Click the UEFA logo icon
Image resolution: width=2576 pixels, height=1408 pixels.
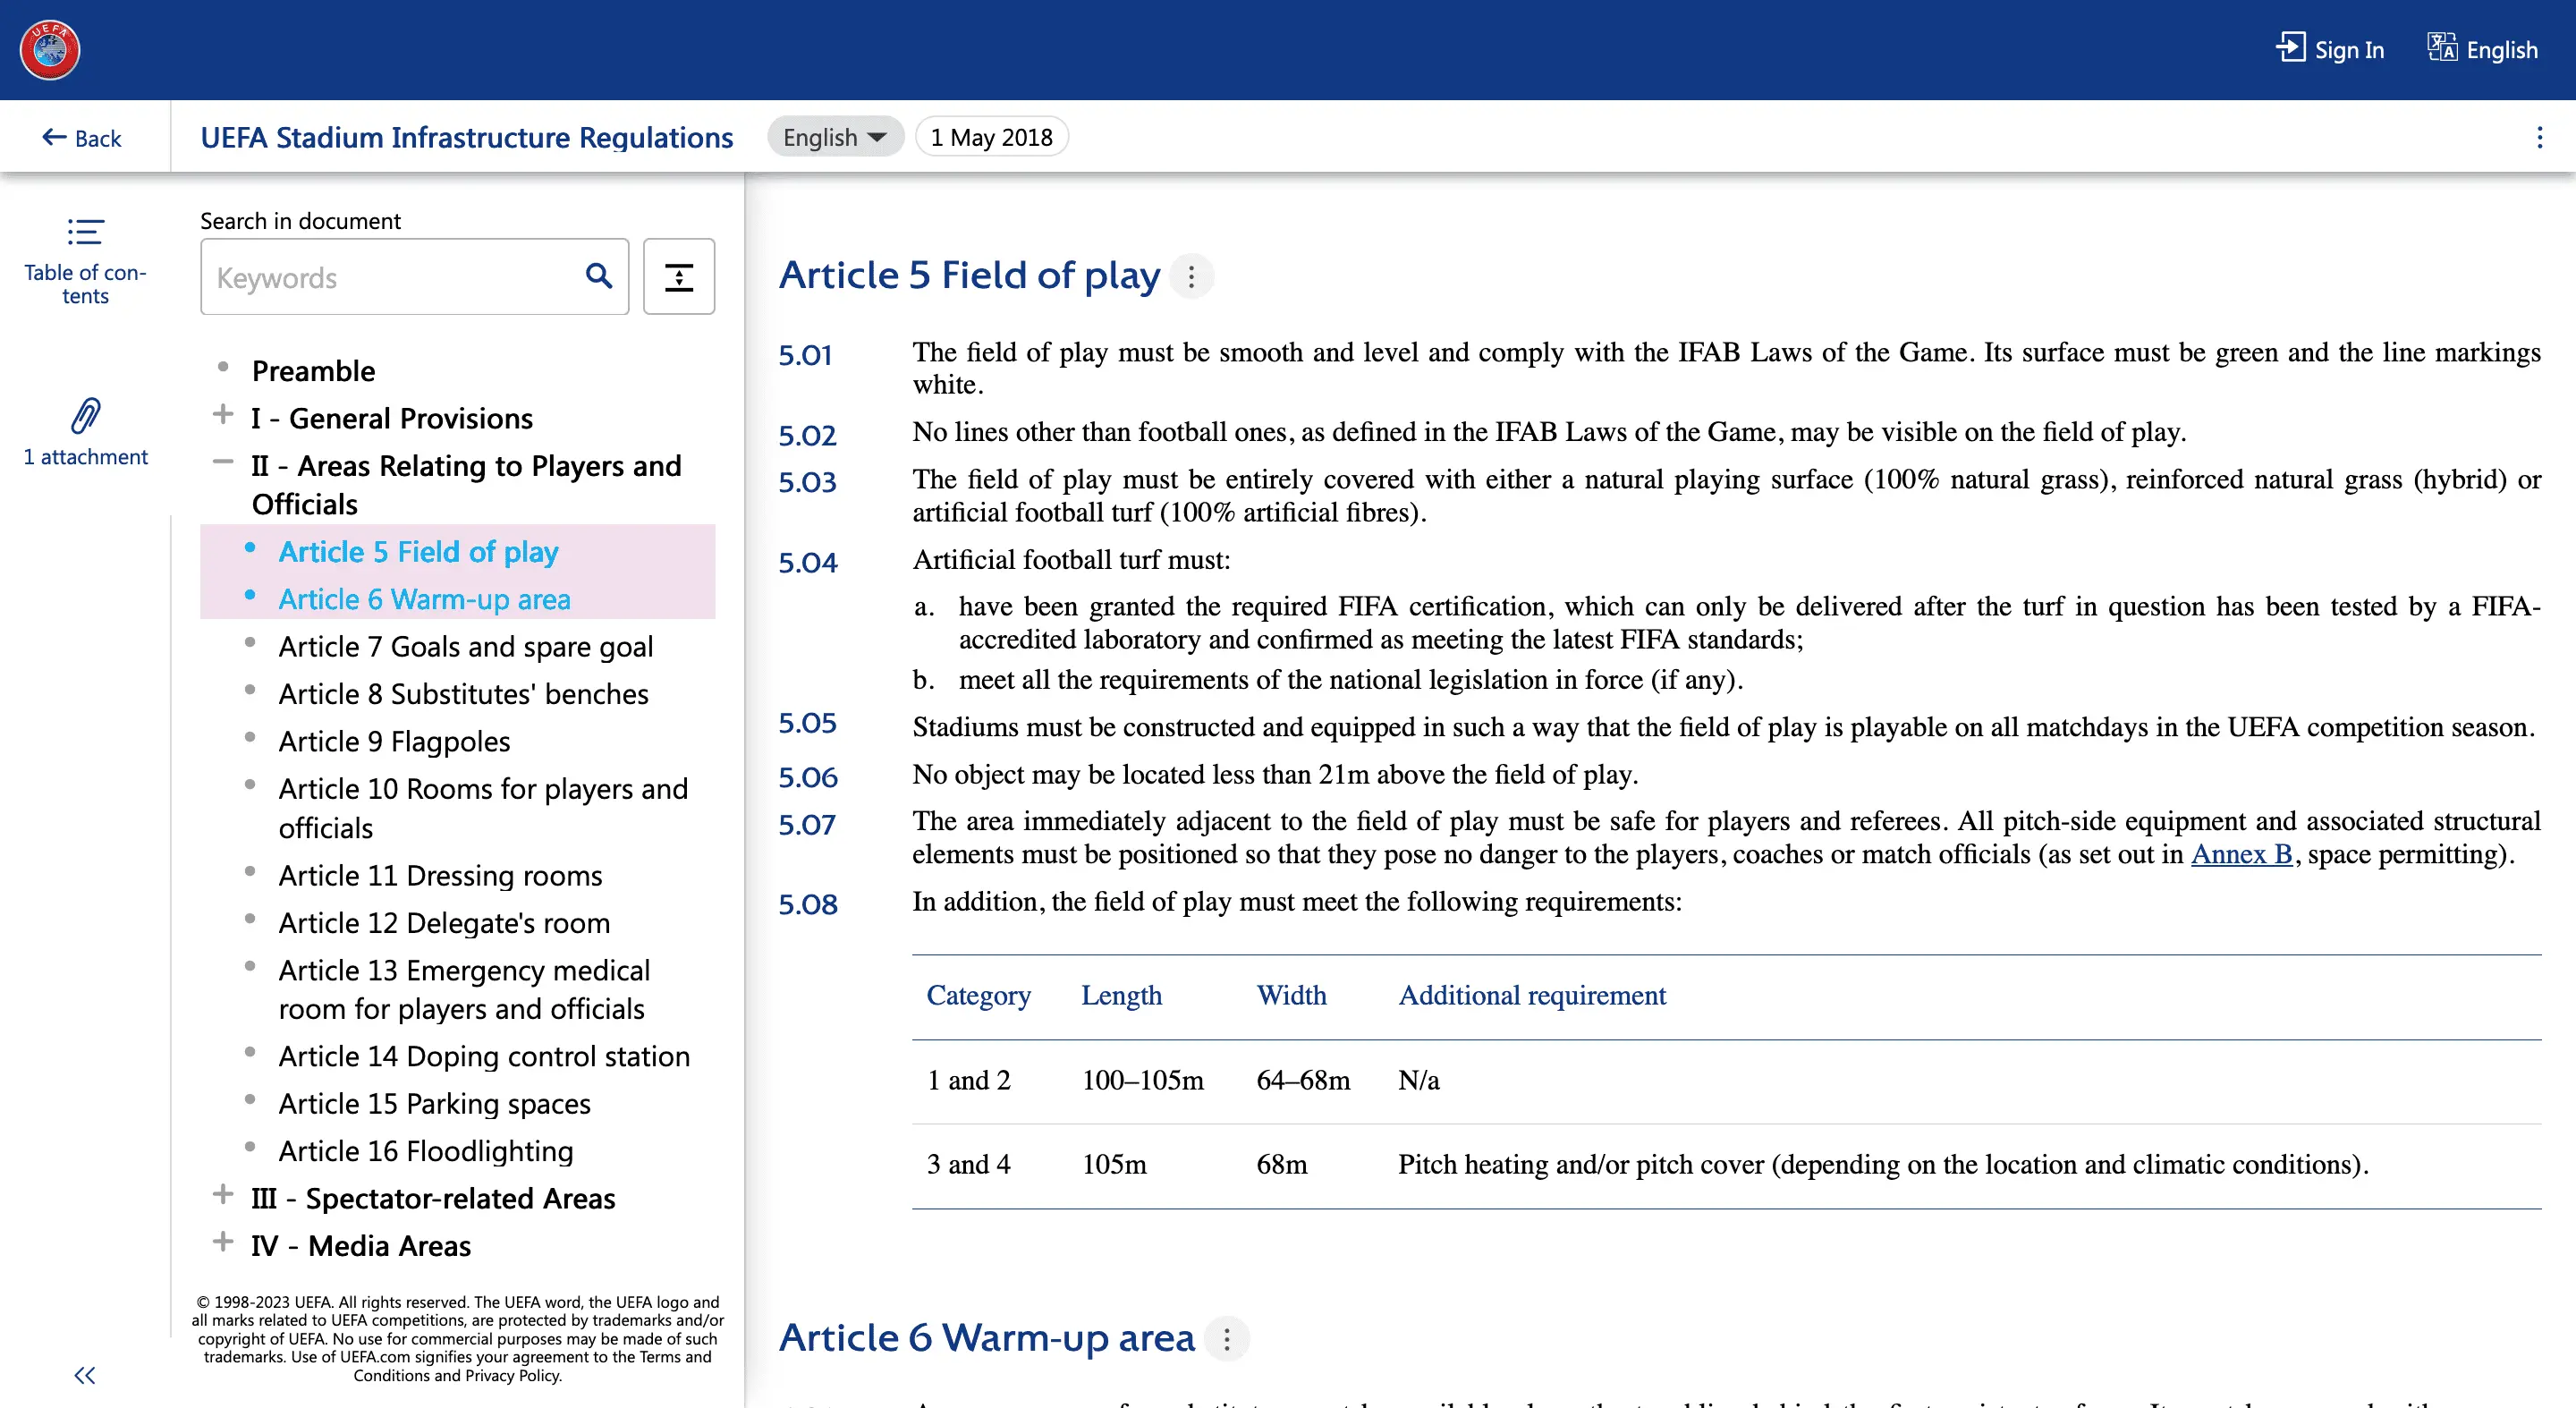(x=50, y=50)
